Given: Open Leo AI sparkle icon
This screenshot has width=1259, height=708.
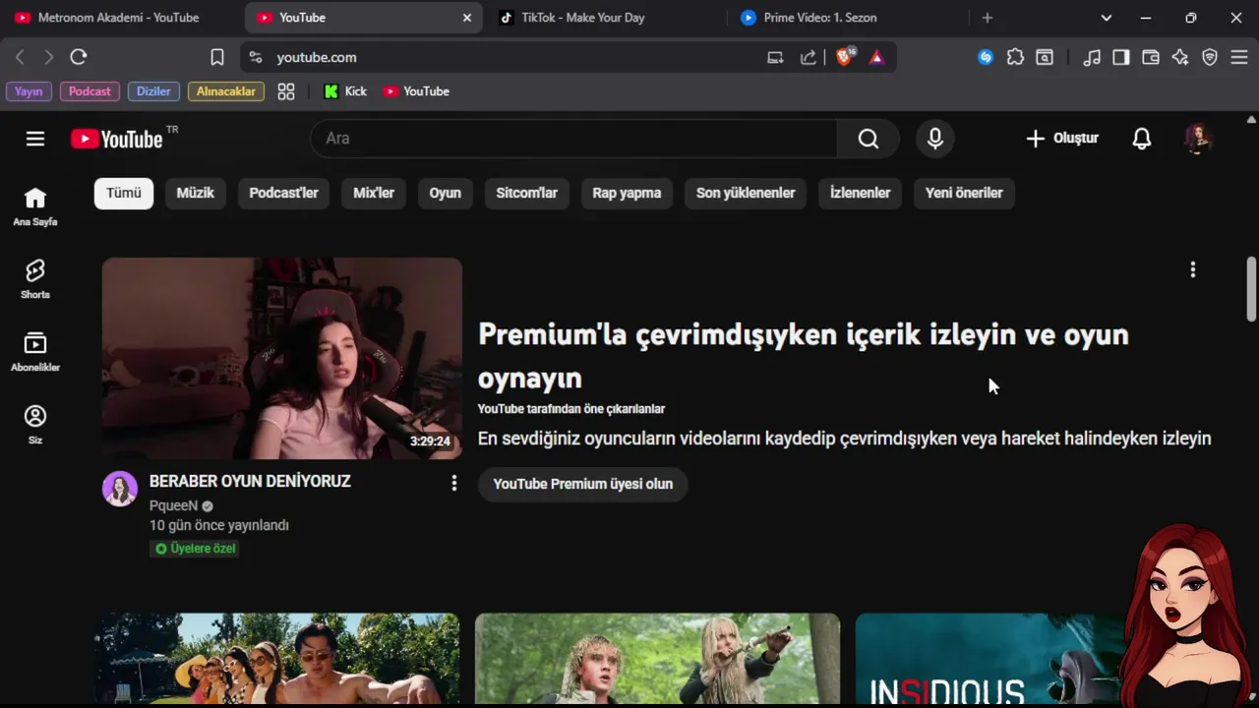Looking at the screenshot, I should 1180,57.
